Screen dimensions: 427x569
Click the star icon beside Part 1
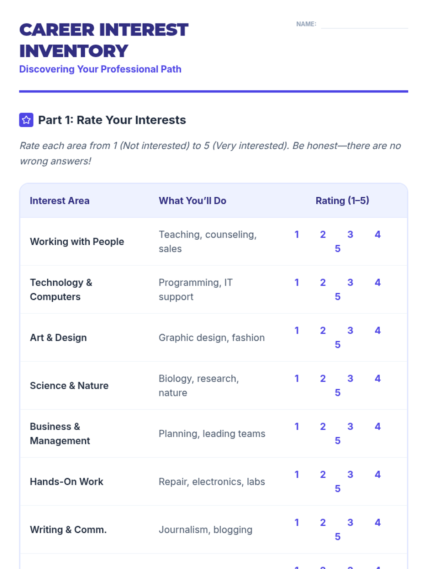(26, 120)
